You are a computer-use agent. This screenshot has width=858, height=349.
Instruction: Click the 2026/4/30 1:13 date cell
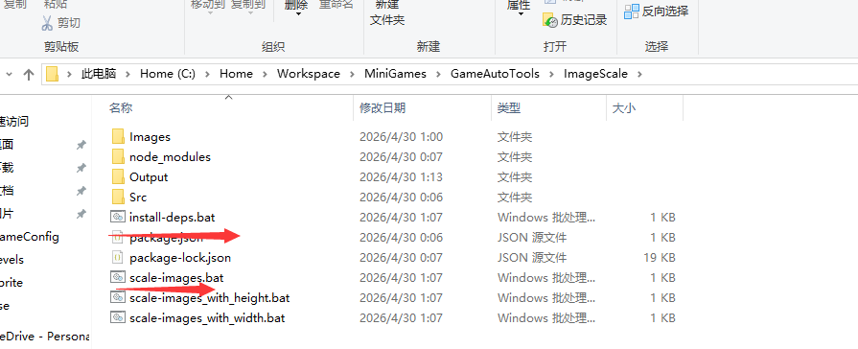point(400,177)
